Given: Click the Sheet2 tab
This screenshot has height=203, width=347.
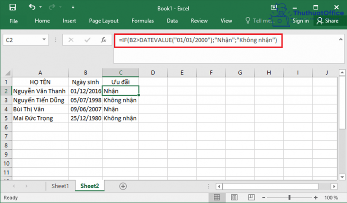Looking at the screenshot, I should click(x=90, y=186).
